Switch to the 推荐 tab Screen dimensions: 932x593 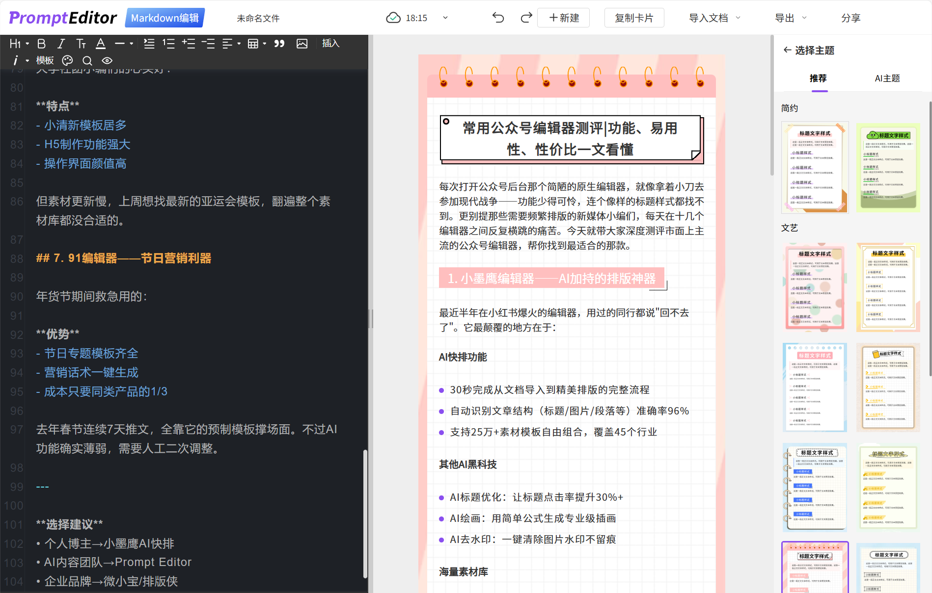(818, 78)
